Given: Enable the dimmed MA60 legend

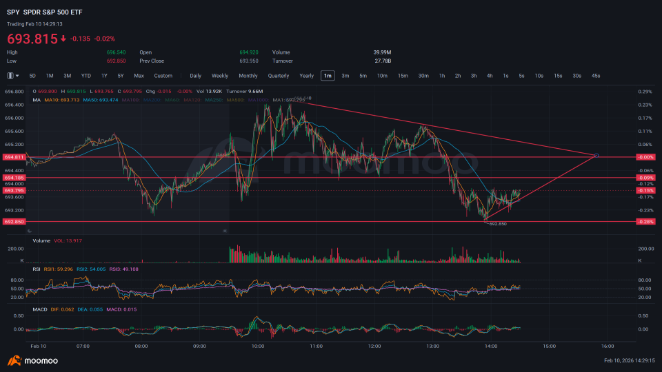Looking at the screenshot, I should [172, 100].
